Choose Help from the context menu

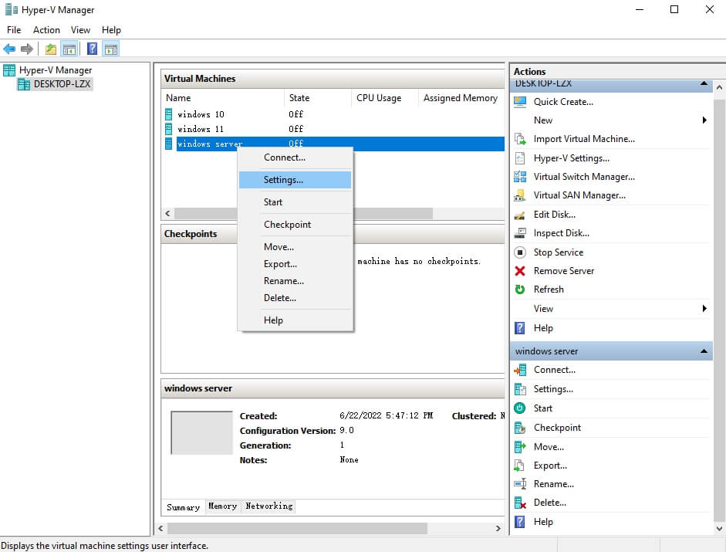tap(295, 320)
